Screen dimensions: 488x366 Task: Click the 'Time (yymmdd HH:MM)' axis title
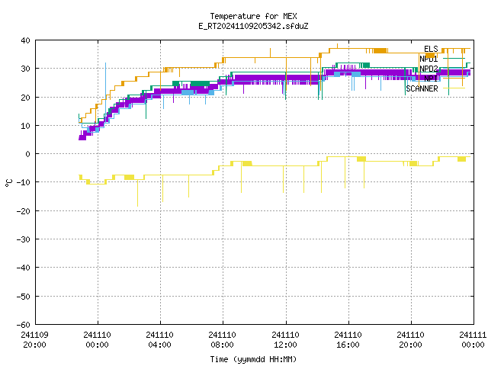pyautogui.click(x=253, y=359)
